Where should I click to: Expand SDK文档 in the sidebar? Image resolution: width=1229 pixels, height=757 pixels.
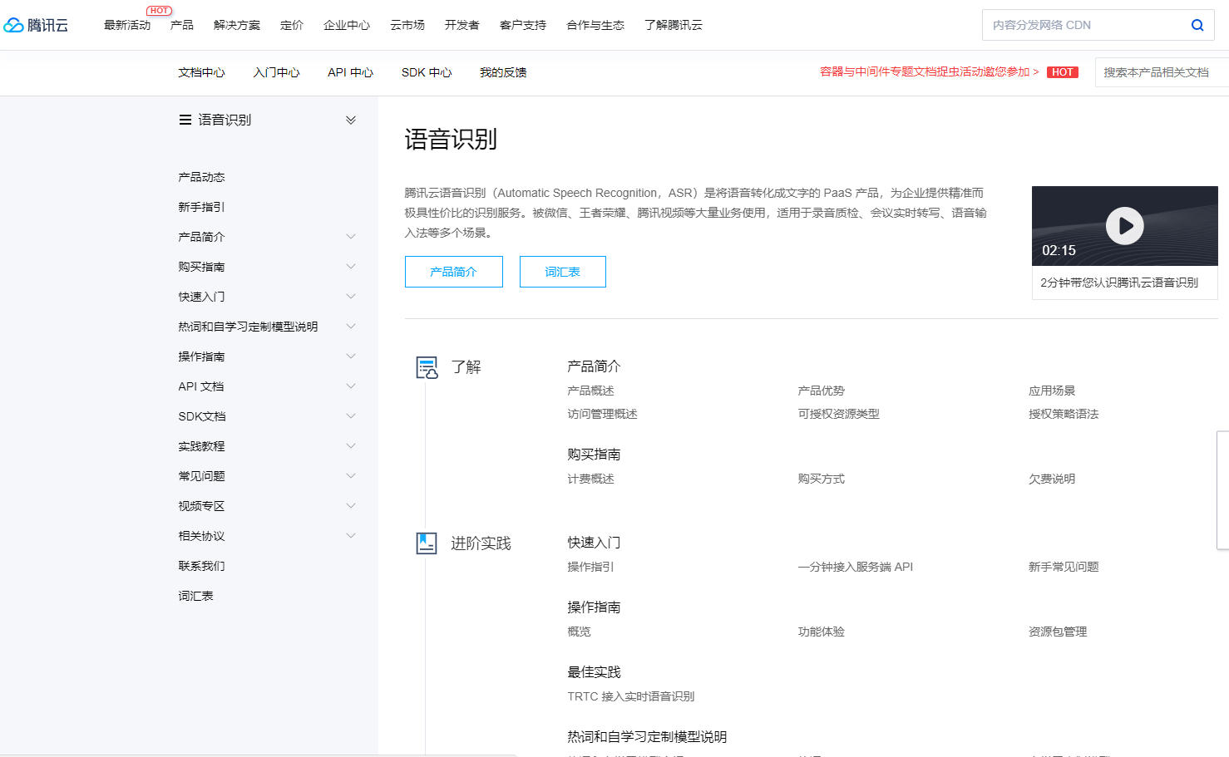351,416
